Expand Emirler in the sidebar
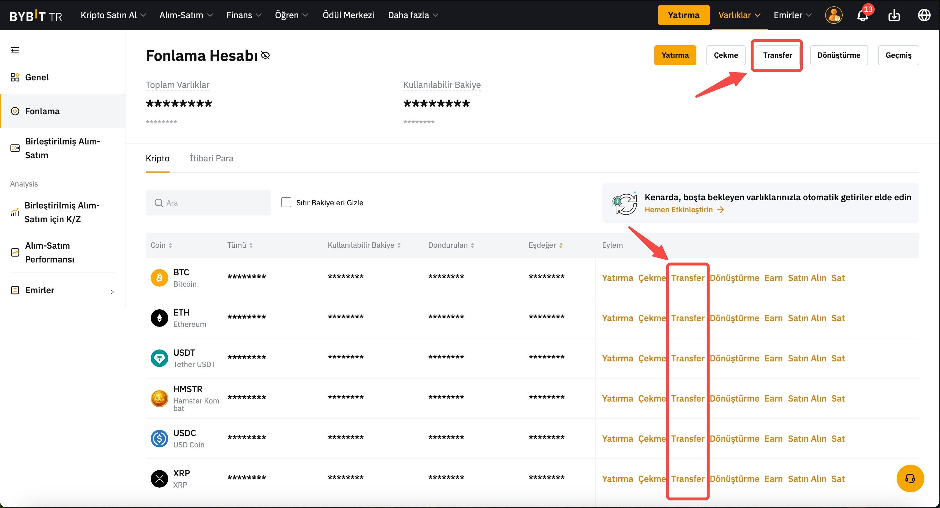Image resolution: width=940 pixels, height=508 pixels. pyautogui.click(x=63, y=290)
